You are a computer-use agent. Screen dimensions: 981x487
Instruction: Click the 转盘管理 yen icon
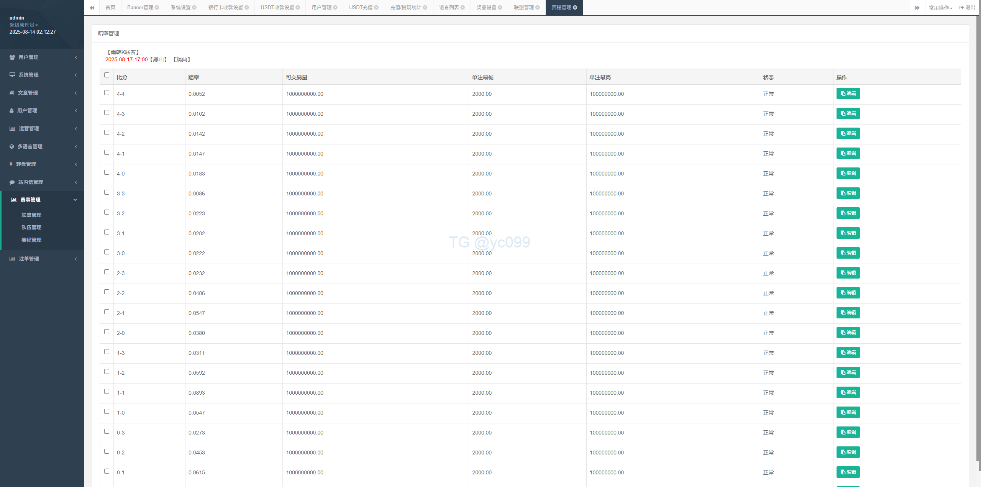(11, 164)
